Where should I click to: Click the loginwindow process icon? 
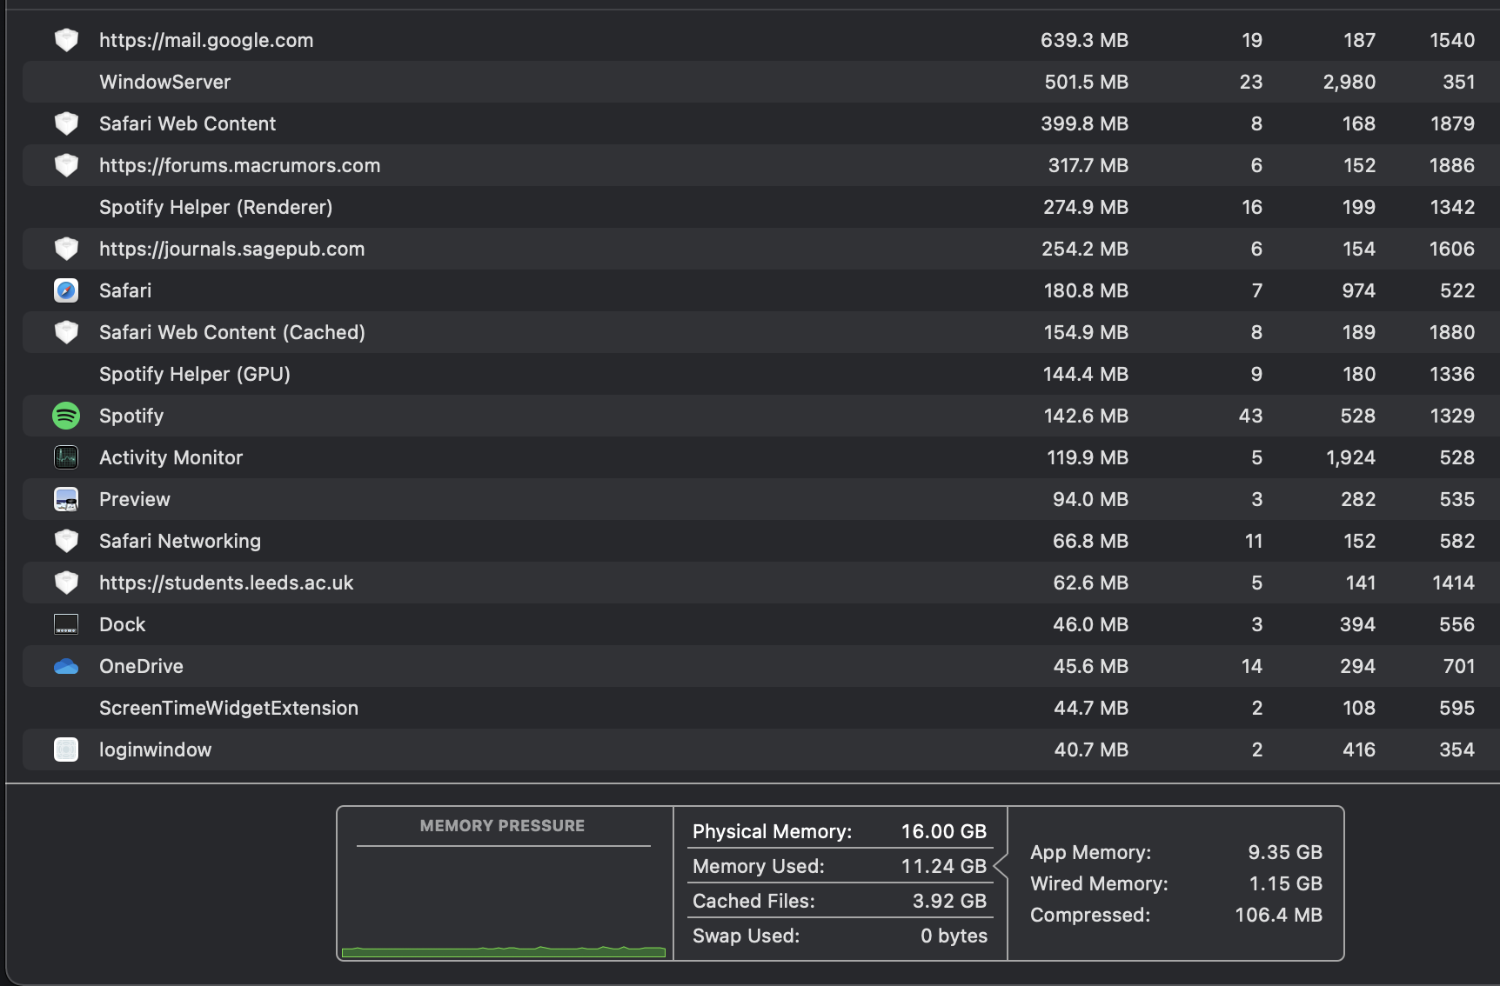[x=66, y=749]
